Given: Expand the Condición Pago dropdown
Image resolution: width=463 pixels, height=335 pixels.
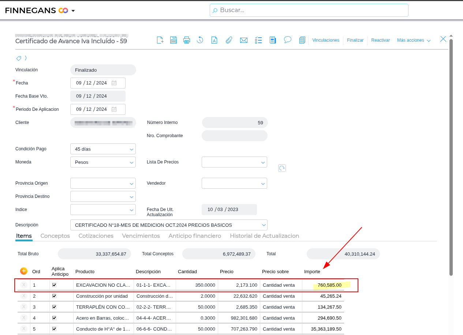Looking at the screenshot, I should pyautogui.click(x=131, y=149).
